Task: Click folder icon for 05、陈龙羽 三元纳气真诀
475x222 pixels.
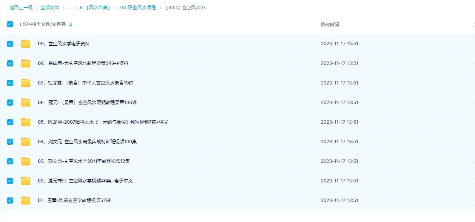Action: point(26,122)
